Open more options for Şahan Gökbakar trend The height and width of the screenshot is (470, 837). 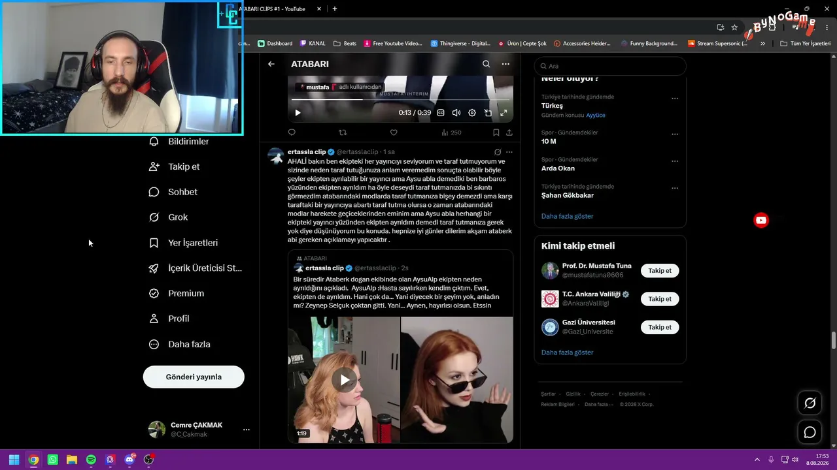(x=675, y=187)
